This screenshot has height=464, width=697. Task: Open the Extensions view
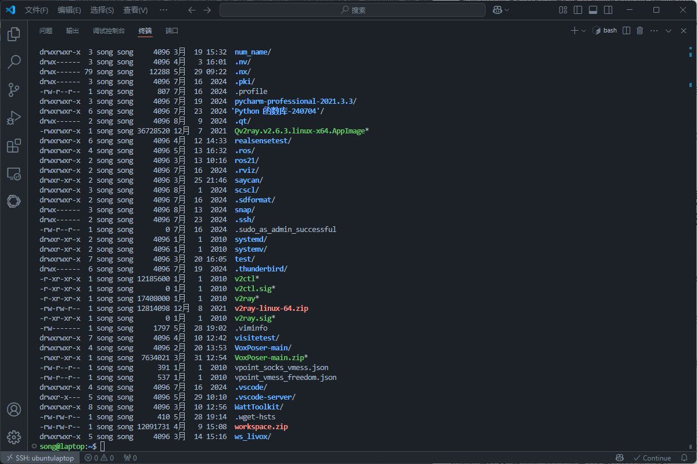[14, 146]
